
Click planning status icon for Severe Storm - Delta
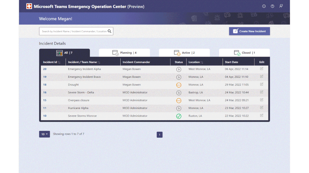(178, 93)
